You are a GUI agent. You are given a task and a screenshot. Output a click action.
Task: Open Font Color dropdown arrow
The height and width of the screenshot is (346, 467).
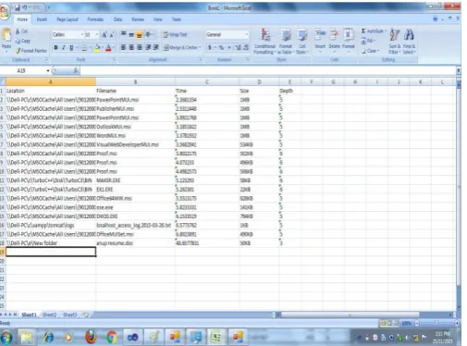(x=114, y=48)
